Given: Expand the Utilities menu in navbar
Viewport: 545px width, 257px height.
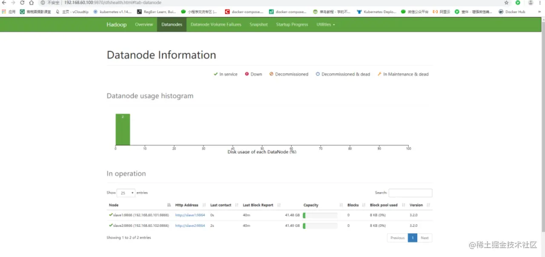Looking at the screenshot, I should [x=326, y=25].
